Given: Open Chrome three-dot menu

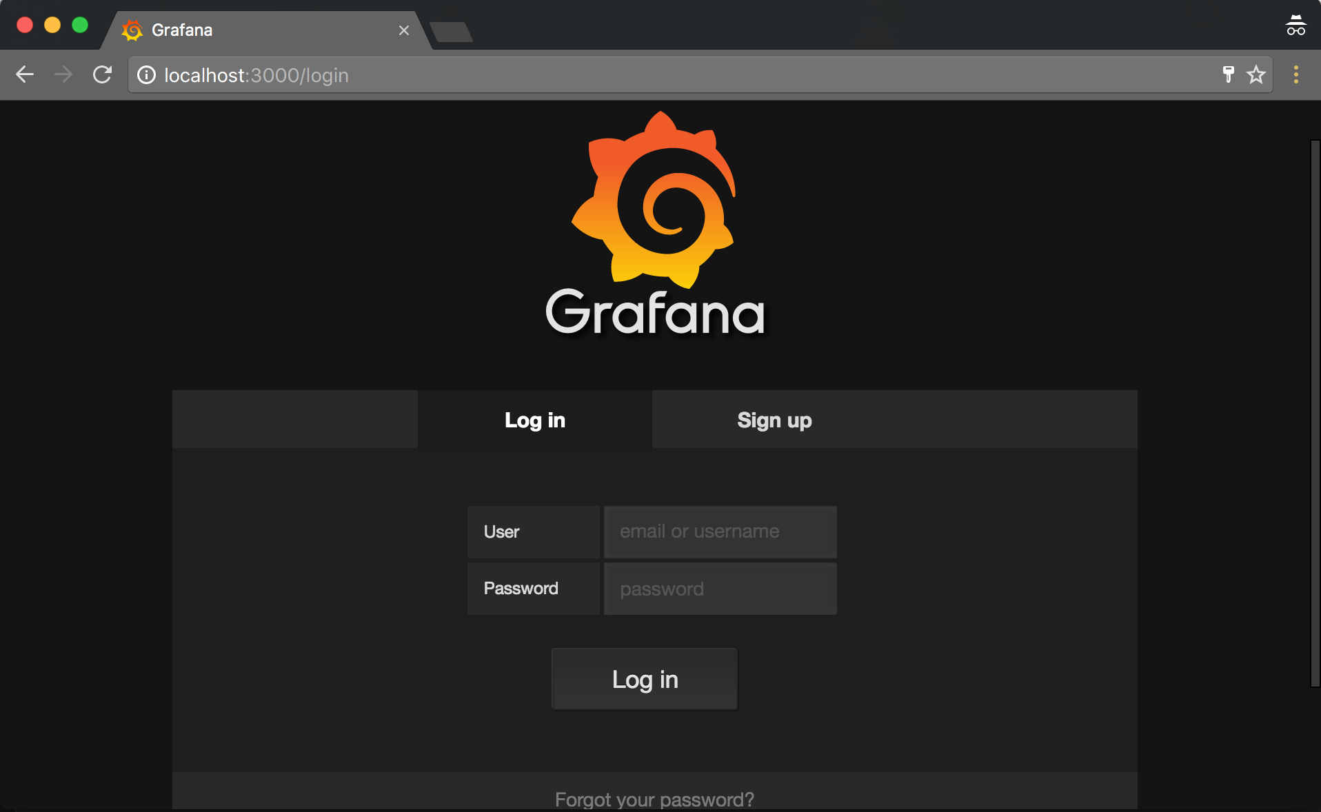Looking at the screenshot, I should tap(1296, 74).
